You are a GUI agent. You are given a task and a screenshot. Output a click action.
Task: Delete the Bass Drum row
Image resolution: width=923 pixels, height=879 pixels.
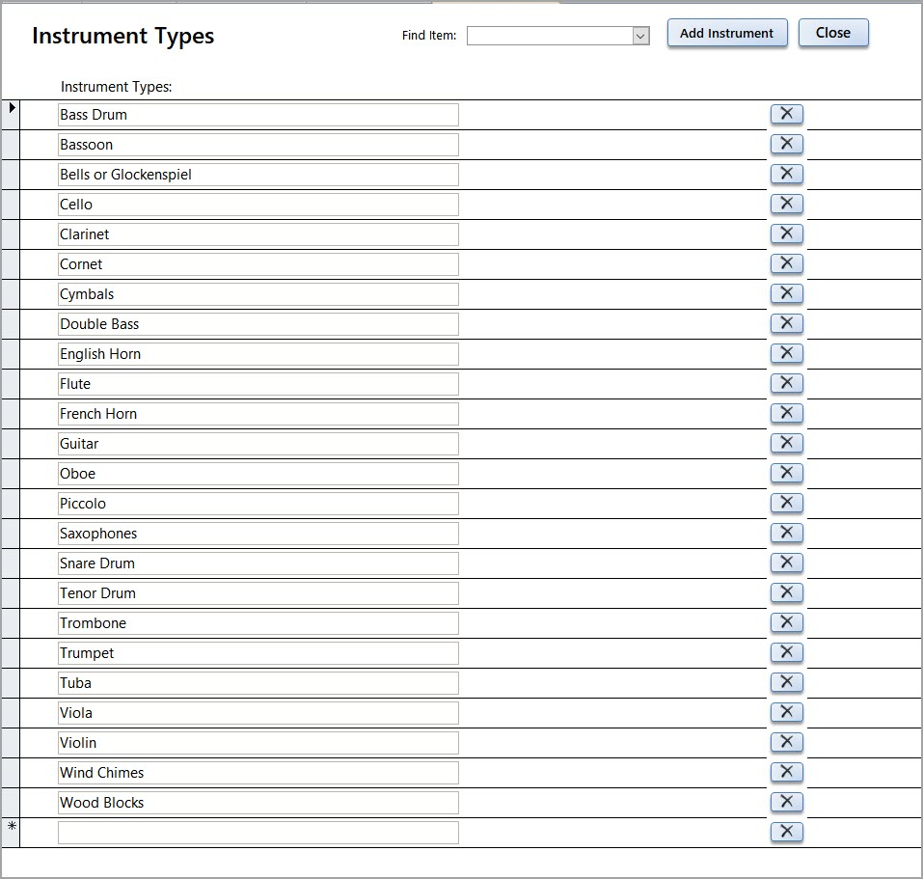[786, 114]
